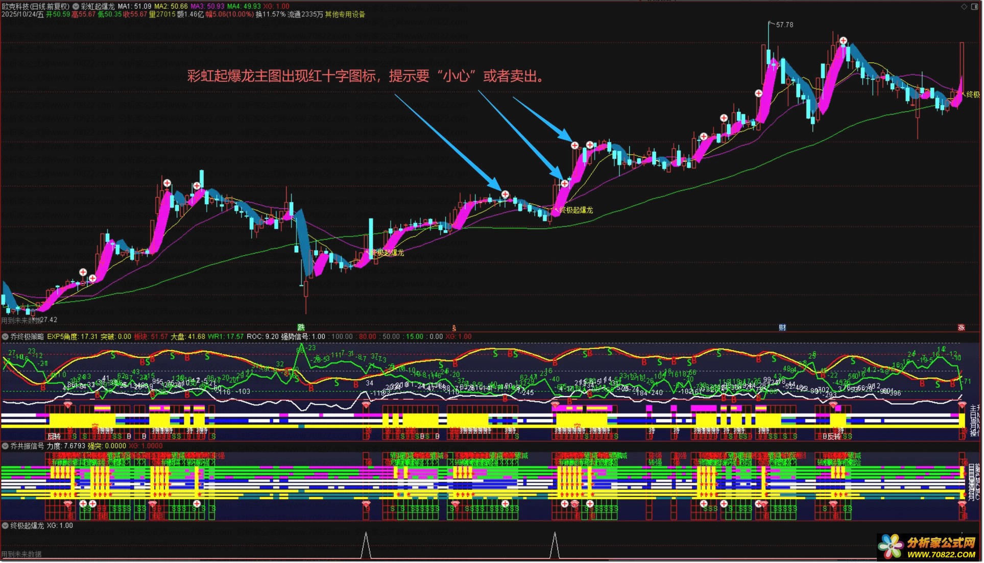
Task: Expand the 彩虹起爆龙 indicator dropdown arrow
Action: coord(76,7)
